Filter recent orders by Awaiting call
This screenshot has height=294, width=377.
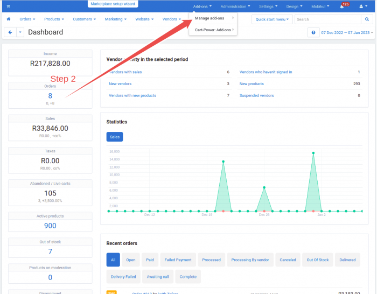point(158,277)
